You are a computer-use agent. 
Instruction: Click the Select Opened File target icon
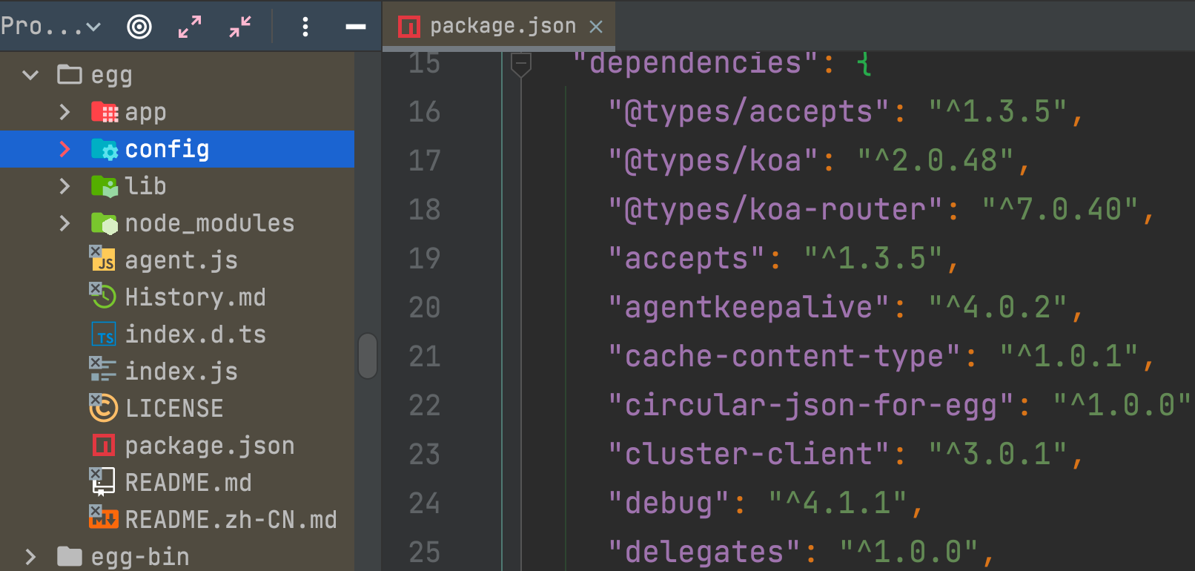tap(139, 27)
